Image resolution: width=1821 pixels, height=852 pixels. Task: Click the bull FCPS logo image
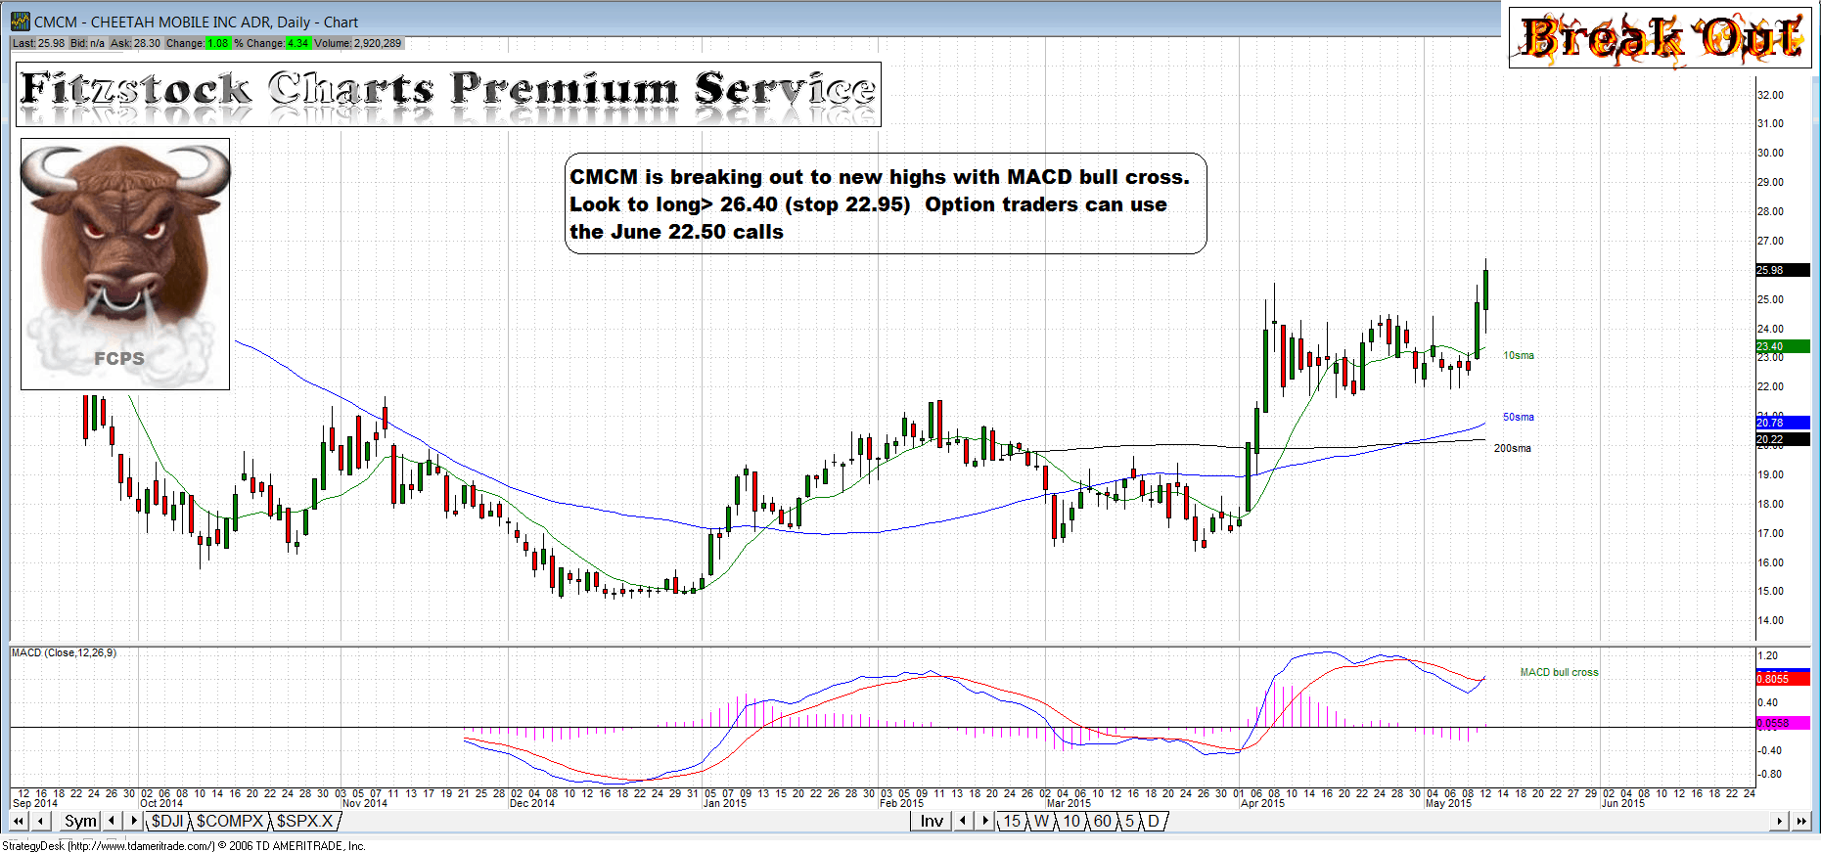coord(125,264)
